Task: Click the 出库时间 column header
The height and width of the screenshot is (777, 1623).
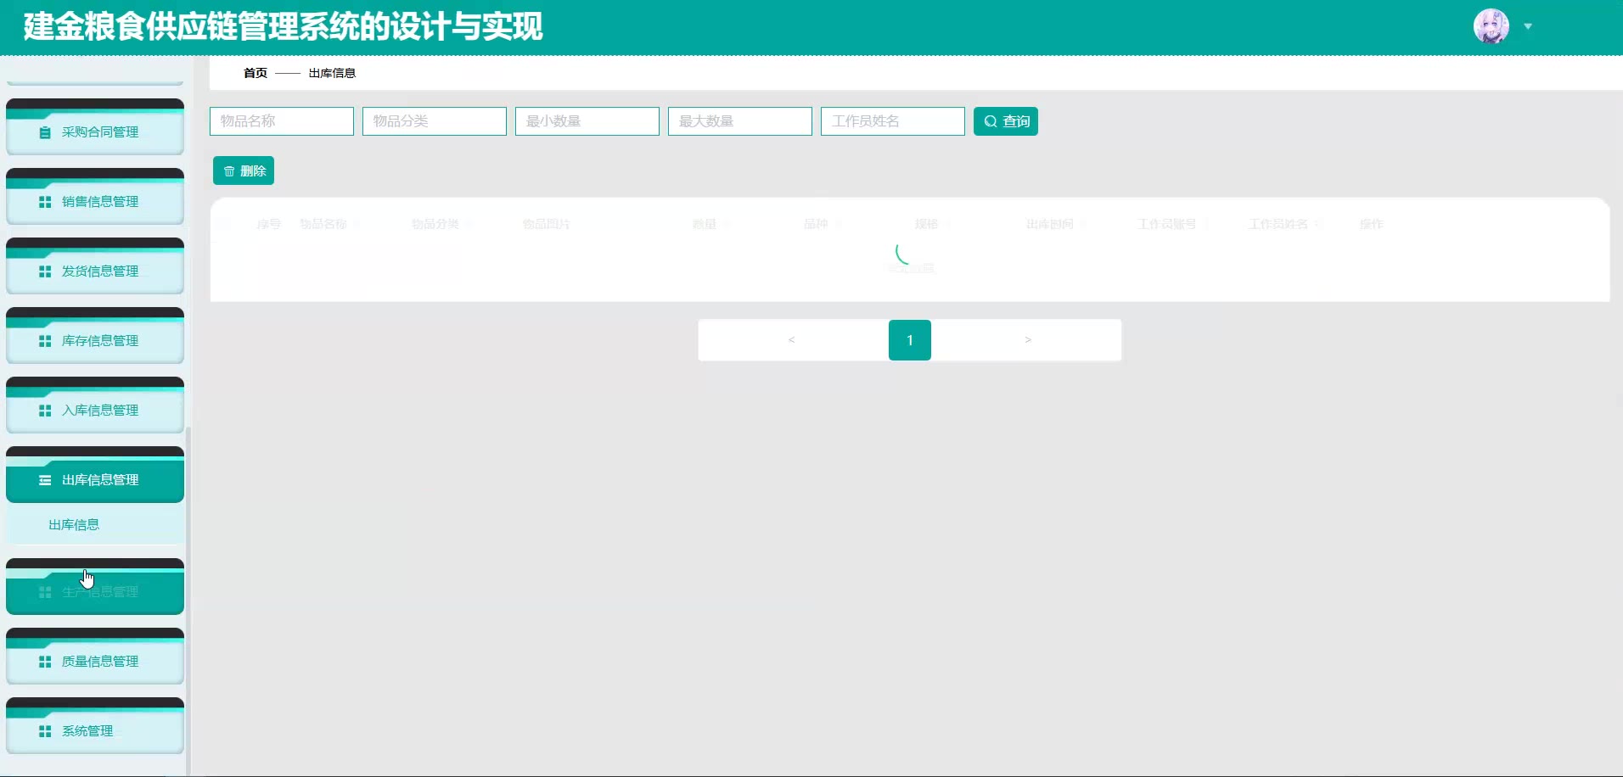Action: [1050, 224]
